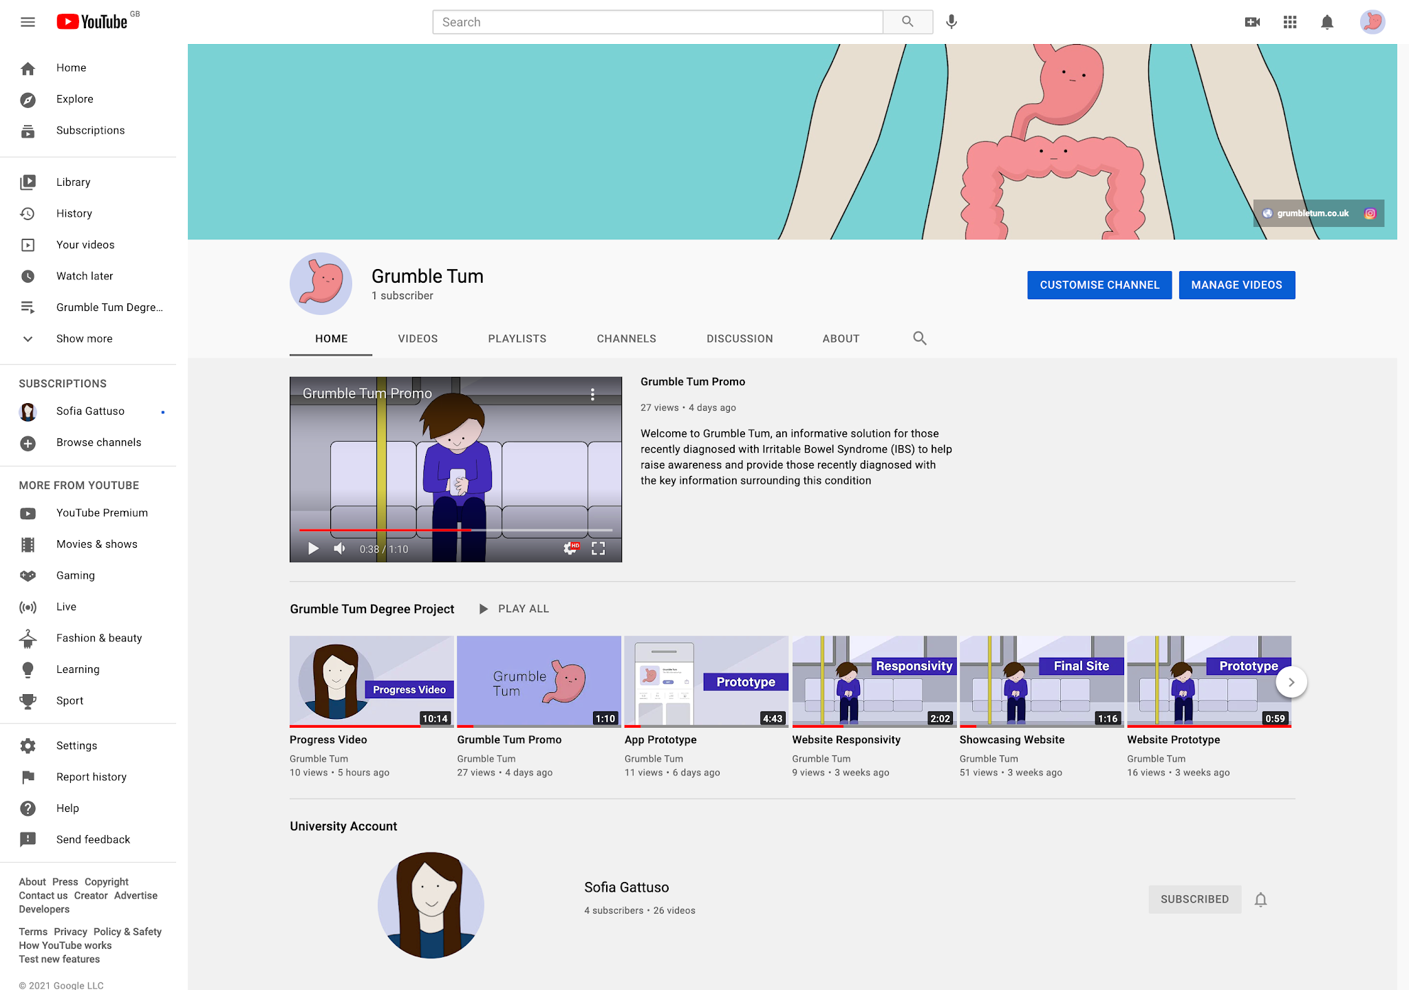Mute the promo video player
1409x990 pixels.
tap(340, 548)
